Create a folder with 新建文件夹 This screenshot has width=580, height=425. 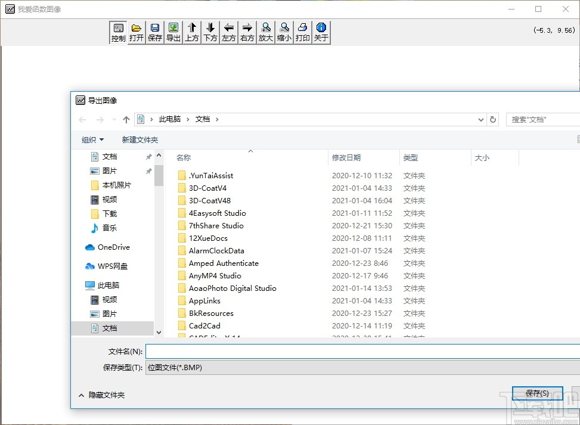pos(140,139)
